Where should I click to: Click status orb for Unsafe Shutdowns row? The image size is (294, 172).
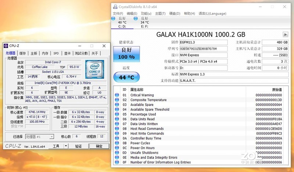tap(117, 153)
